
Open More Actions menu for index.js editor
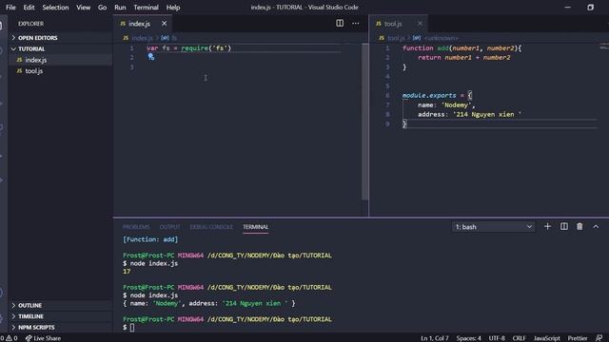click(355, 23)
